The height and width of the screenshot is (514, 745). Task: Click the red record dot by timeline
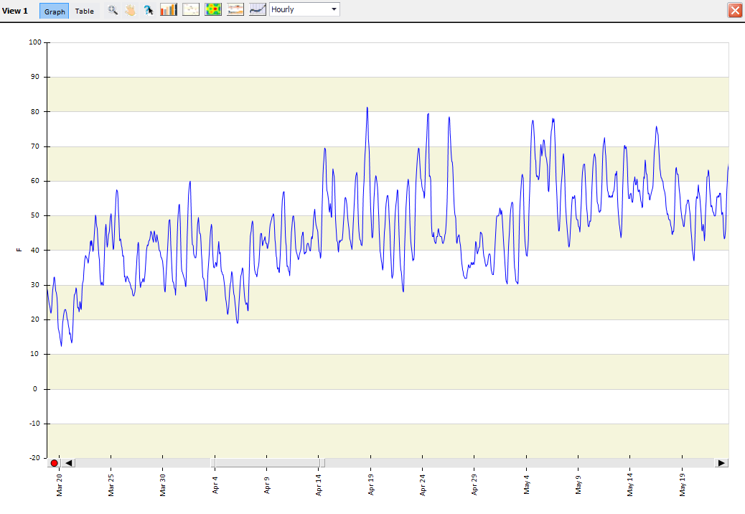pos(54,463)
